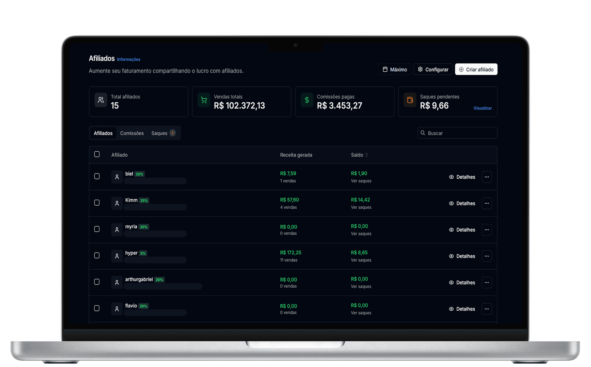Select the checkbox for biel
This screenshot has height=367, width=591.
coord(97,176)
